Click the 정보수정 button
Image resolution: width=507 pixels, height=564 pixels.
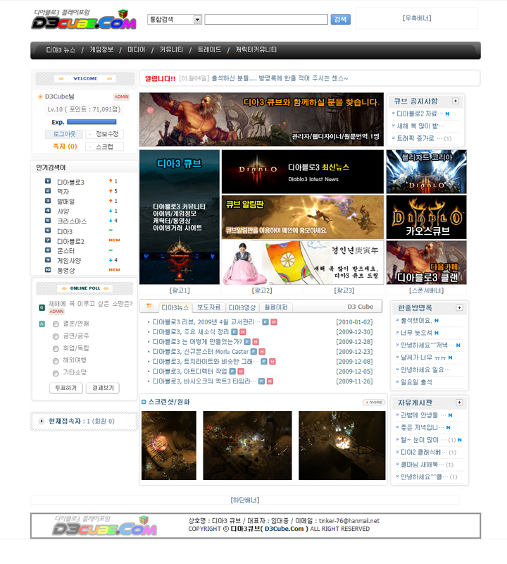pyautogui.click(x=105, y=134)
